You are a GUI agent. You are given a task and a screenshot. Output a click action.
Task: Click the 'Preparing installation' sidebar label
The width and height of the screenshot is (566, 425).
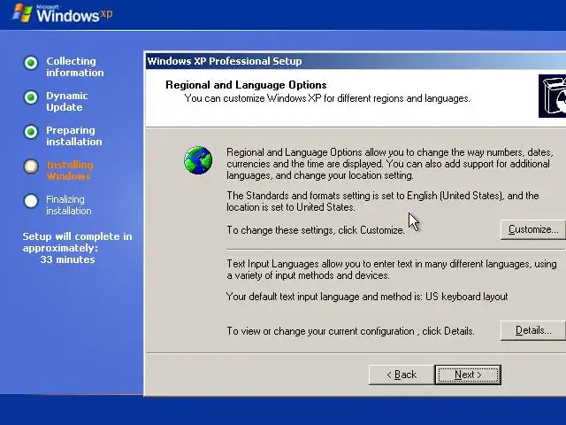74,135
